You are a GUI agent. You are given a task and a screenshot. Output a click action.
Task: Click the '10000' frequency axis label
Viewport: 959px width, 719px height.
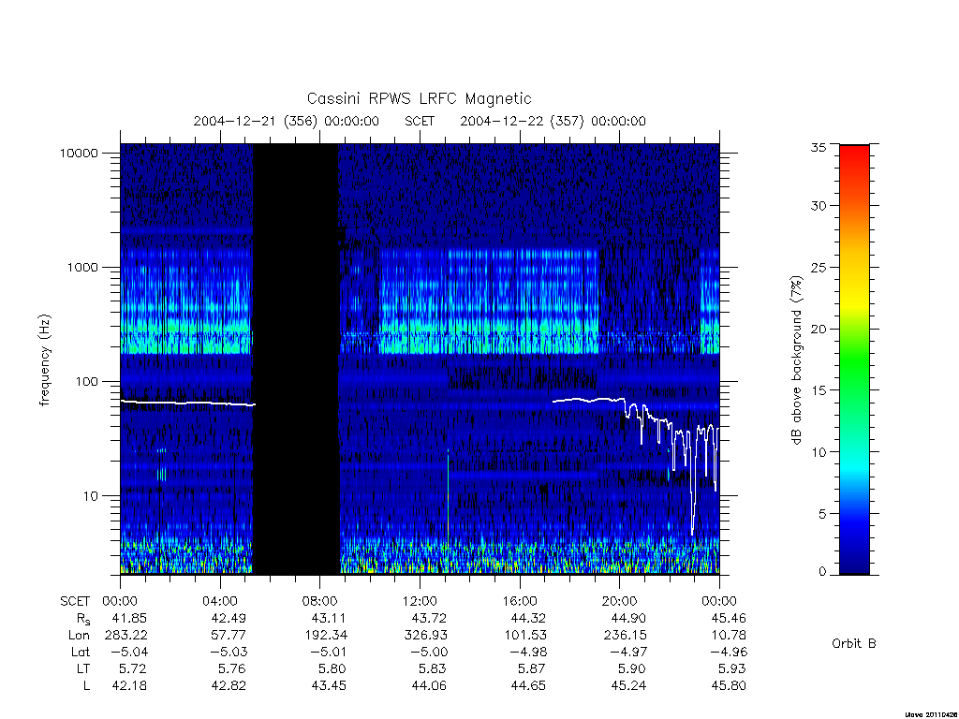[x=79, y=154]
